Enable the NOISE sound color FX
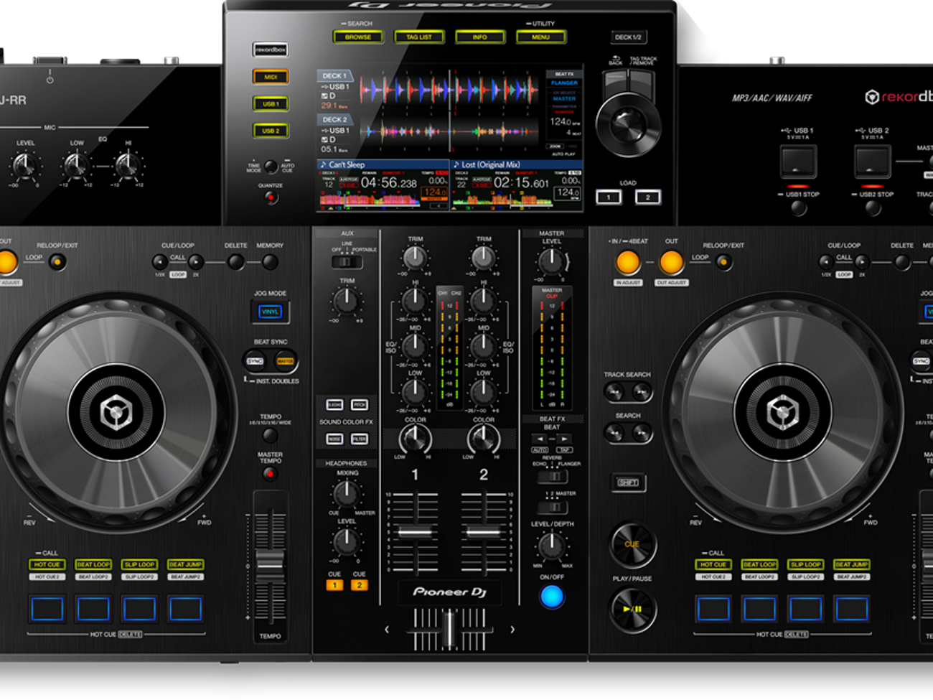 coord(334,439)
